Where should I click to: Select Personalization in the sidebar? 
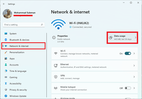(23, 52)
